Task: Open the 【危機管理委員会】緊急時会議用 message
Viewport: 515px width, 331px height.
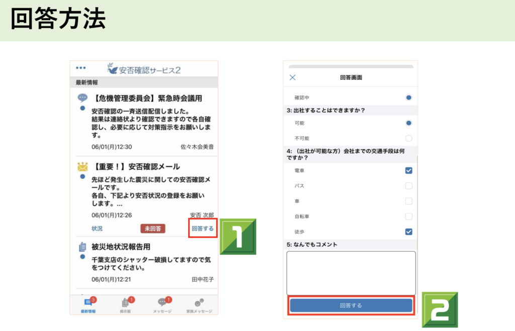Action: [147, 98]
